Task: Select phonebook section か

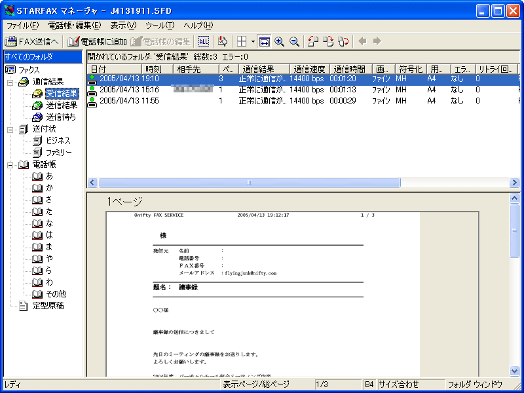Action: point(50,188)
